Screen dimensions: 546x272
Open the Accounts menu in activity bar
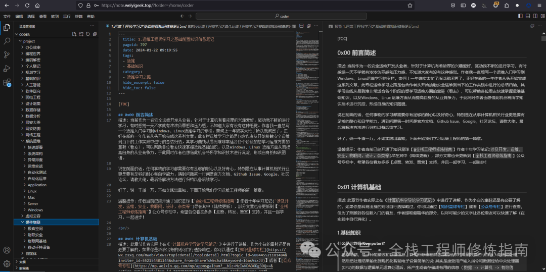[7, 250]
